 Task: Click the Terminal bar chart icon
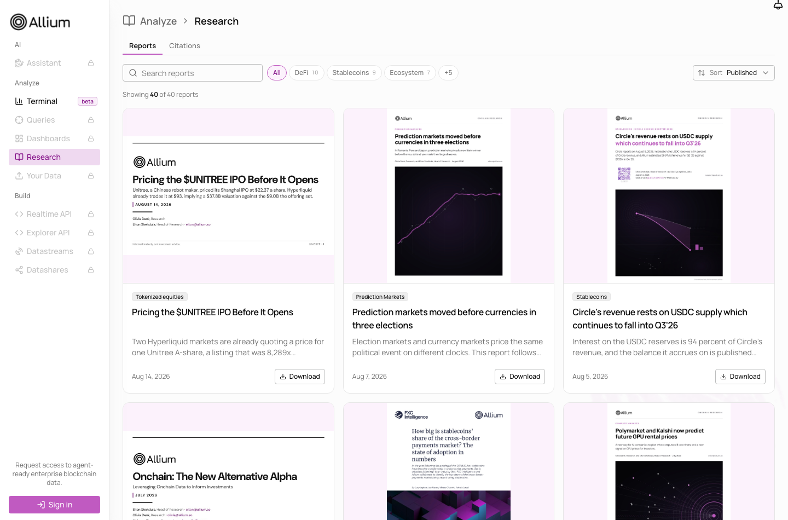point(19,101)
